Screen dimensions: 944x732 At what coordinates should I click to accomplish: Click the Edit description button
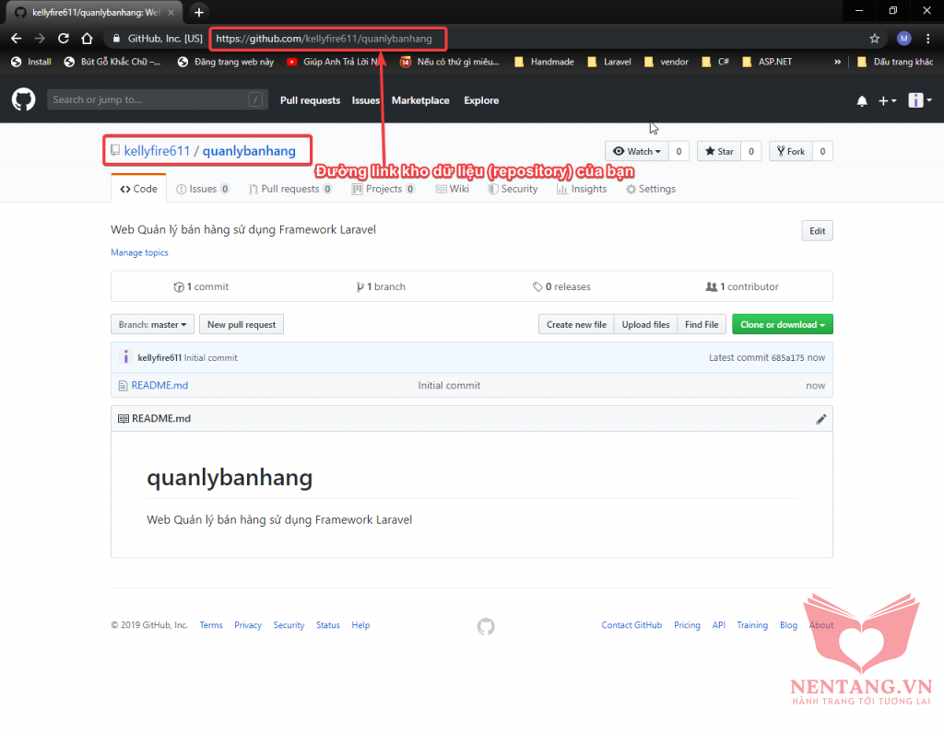(x=817, y=231)
